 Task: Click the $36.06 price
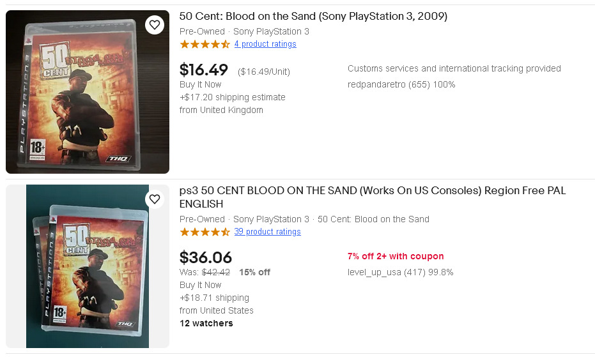tap(205, 257)
